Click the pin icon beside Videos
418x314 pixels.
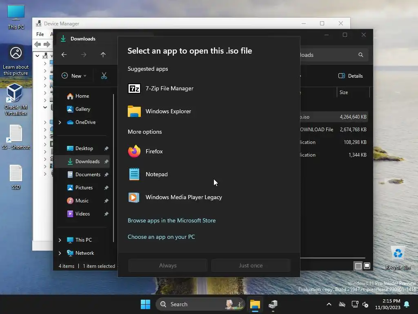click(107, 214)
